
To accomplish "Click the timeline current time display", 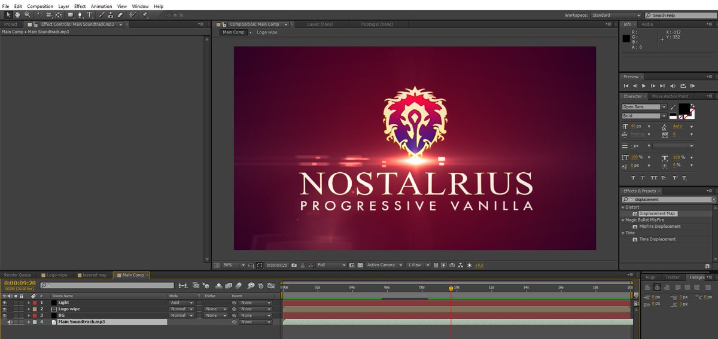I will [20, 283].
